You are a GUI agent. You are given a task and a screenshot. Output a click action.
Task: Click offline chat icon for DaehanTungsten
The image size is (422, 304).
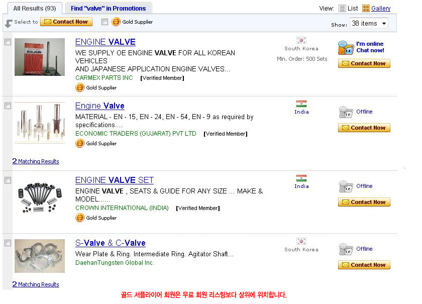pyautogui.click(x=346, y=249)
